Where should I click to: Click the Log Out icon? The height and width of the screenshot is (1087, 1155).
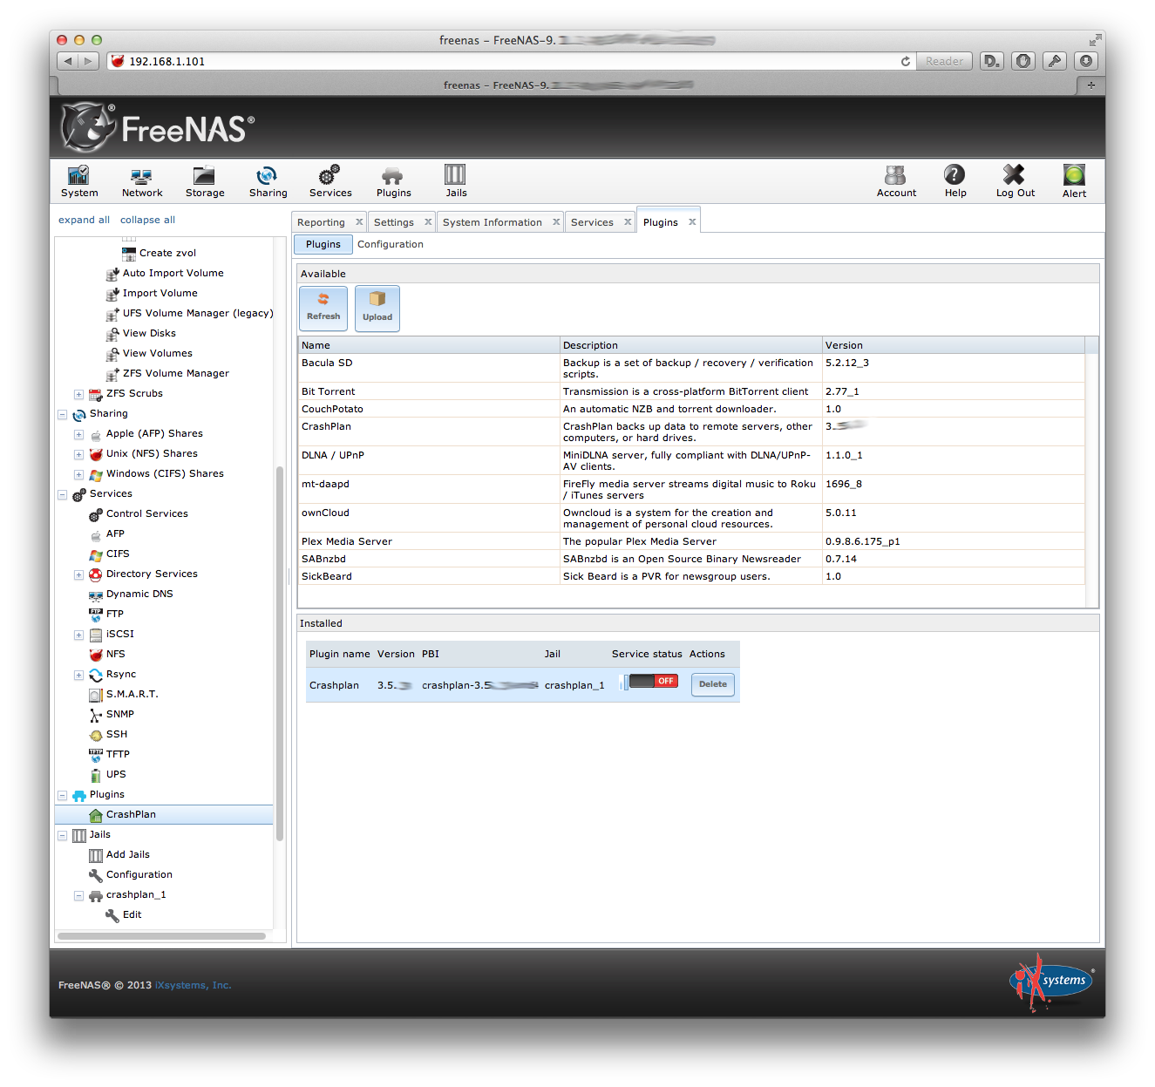click(1016, 181)
